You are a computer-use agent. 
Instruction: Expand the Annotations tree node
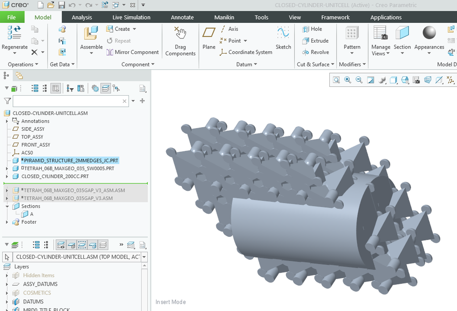tap(7, 121)
